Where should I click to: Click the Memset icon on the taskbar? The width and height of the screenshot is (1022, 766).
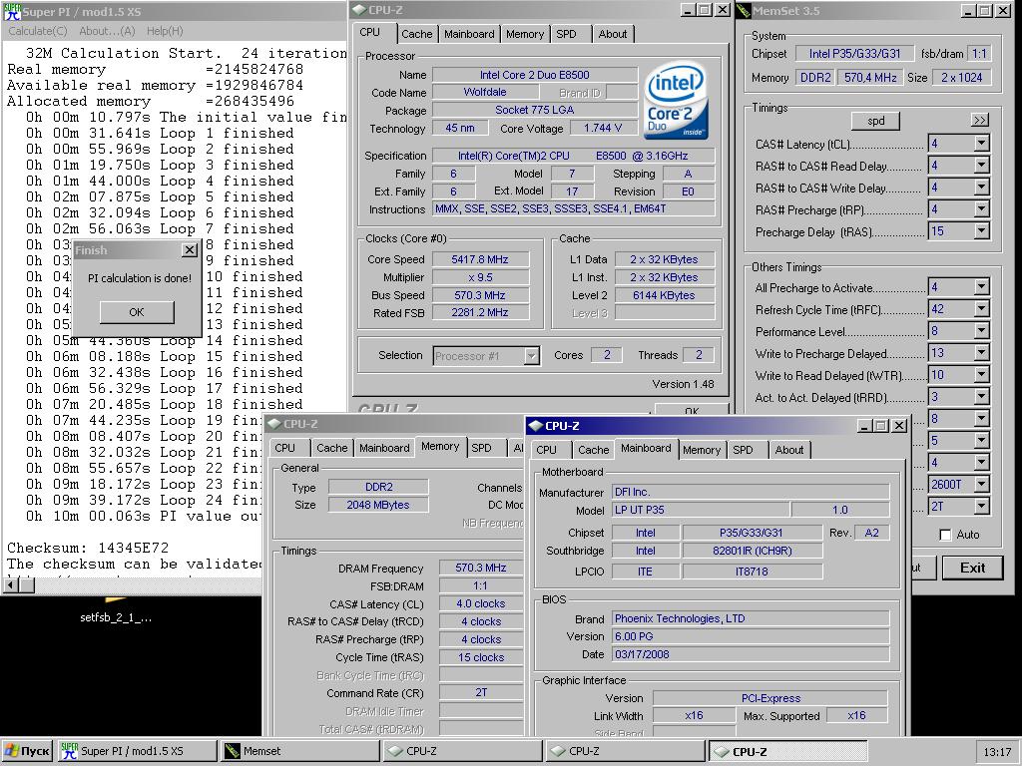[232, 751]
